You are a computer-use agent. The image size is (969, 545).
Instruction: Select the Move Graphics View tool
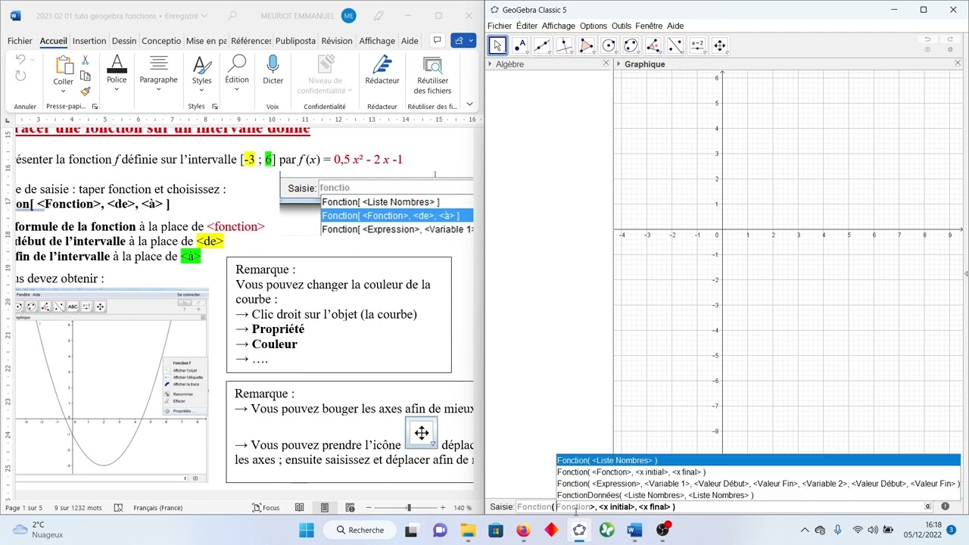click(719, 45)
